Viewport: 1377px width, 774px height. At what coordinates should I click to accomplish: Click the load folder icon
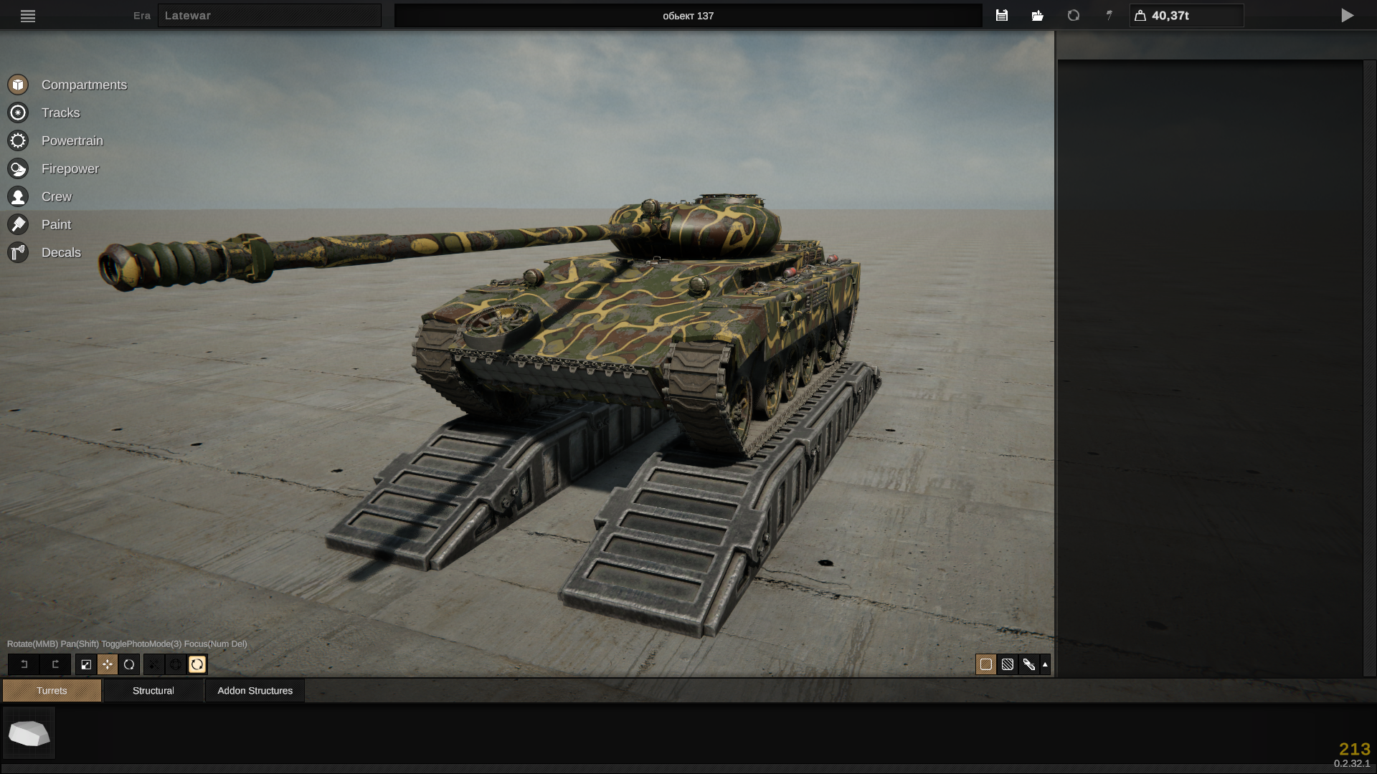click(1037, 16)
